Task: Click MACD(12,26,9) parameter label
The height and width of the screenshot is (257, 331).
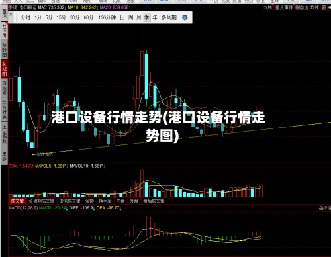Action: (x=23, y=208)
